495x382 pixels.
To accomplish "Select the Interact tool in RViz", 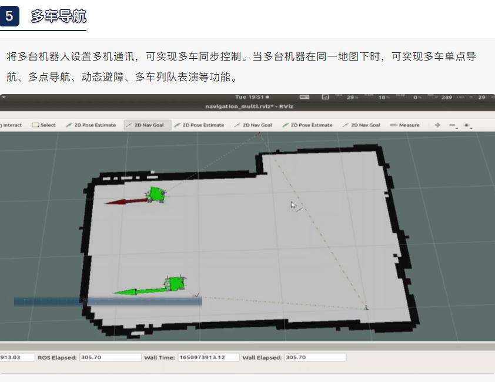I will (11, 125).
